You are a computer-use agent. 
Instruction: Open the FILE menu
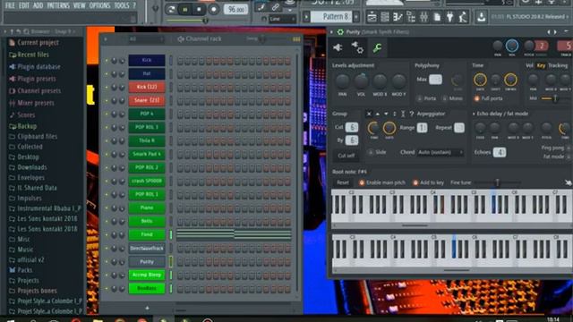point(10,5)
